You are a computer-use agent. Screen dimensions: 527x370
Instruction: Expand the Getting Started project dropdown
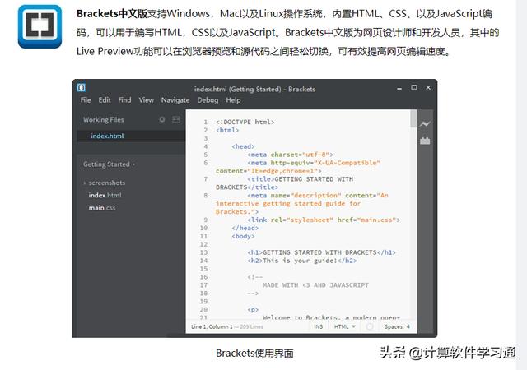click(109, 164)
